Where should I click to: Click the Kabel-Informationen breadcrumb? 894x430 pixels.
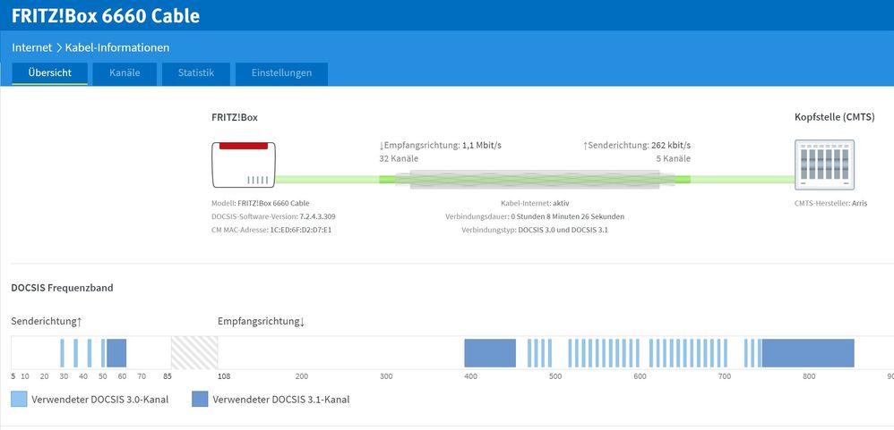(116, 47)
